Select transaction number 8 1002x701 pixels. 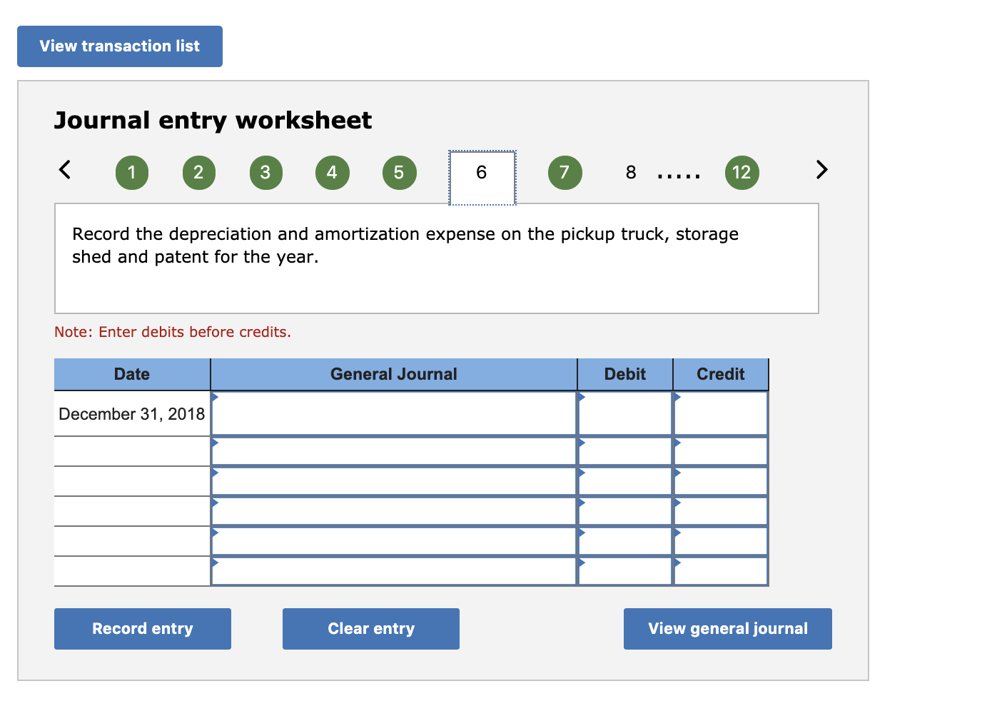(630, 172)
